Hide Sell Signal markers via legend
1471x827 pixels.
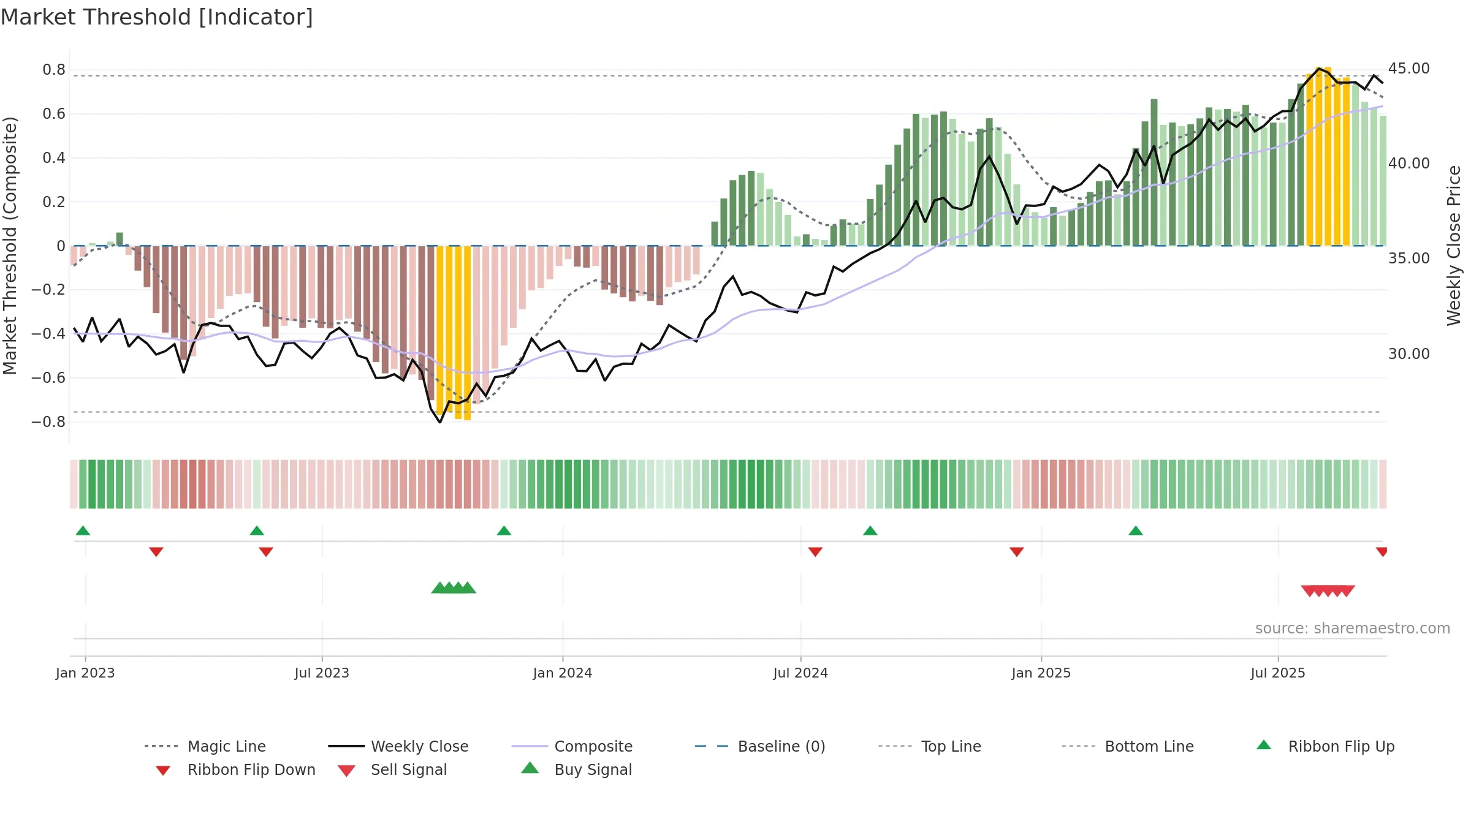click(x=392, y=769)
